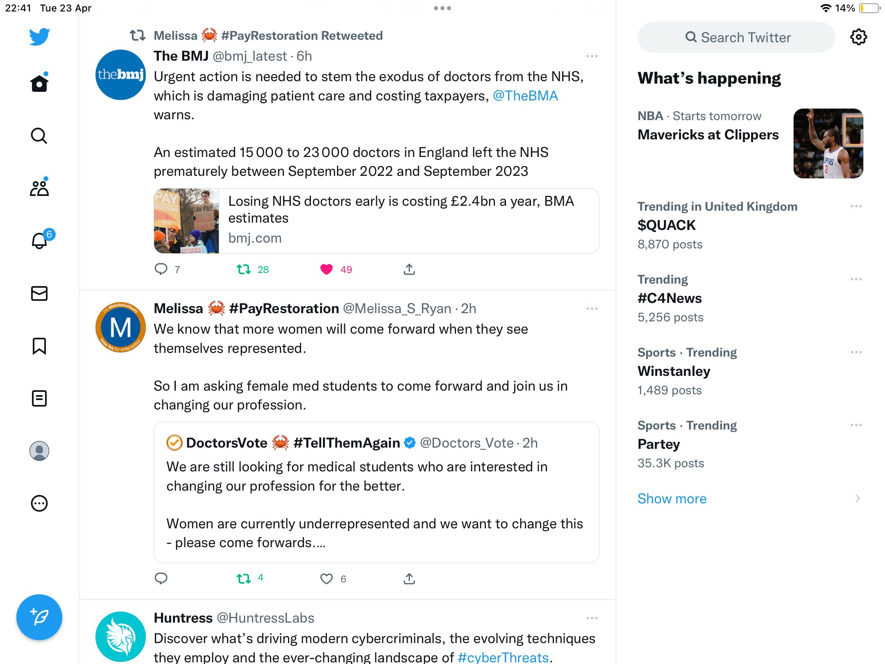Click the @TheBMA mention link
The image size is (885, 664).
(x=525, y=96)
